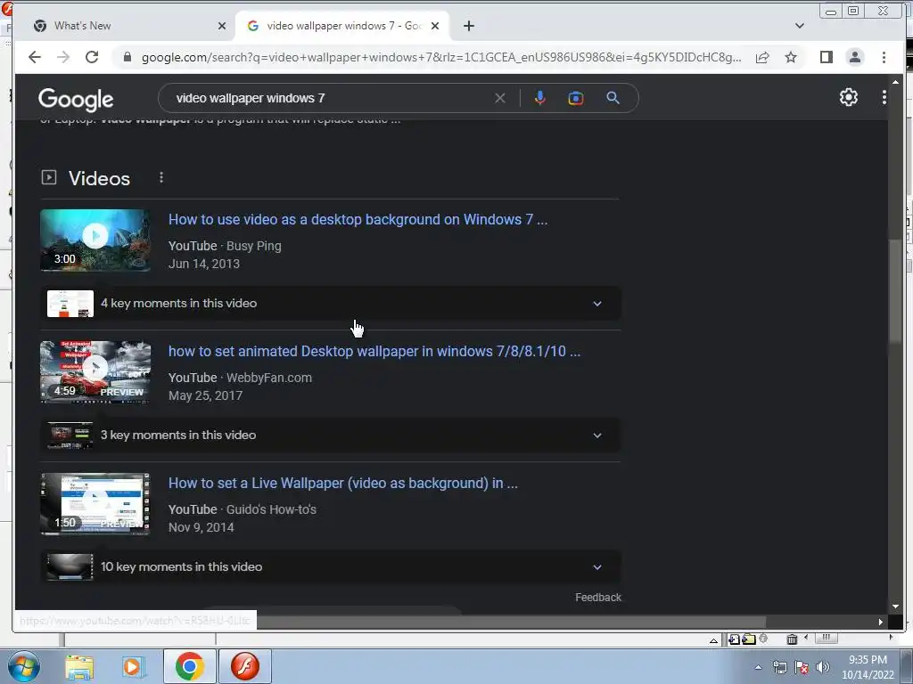Play the WebbyFan.com 4:59 video thumbnail
This screenshot has height=684, width=913.
[x=95, y=372]
